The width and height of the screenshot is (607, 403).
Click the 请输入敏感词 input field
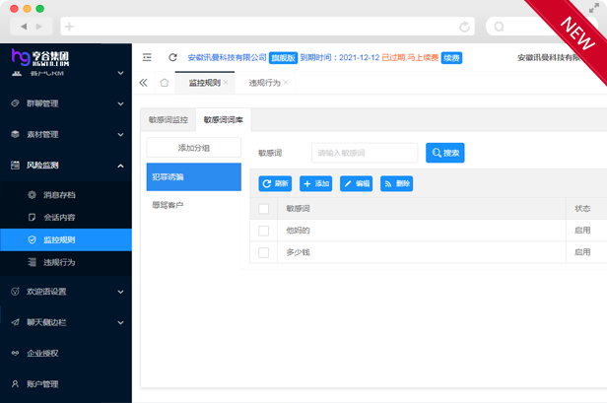click(365, 153)
